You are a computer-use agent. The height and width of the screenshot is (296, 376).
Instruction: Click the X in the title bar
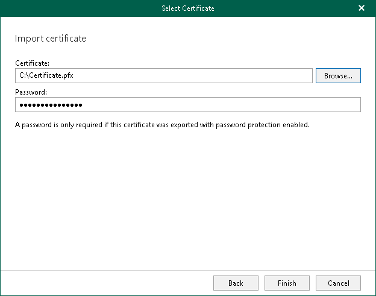[x=362, y=8]
